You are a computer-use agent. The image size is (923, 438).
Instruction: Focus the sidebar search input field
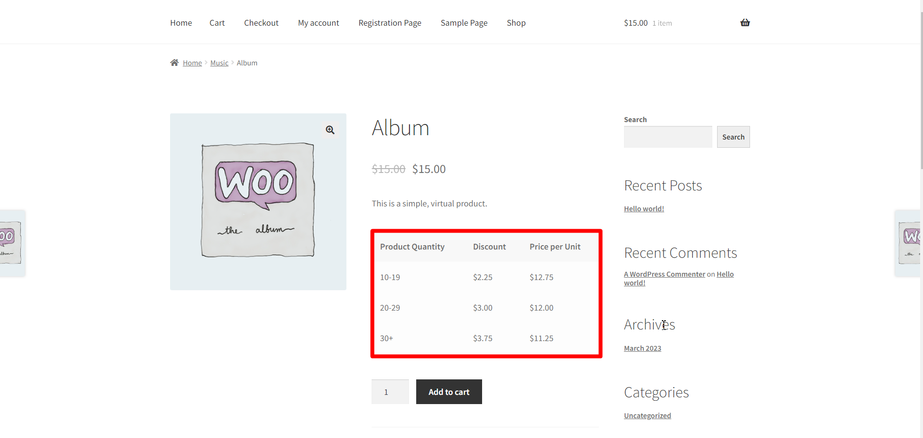(x=668, y=137)
